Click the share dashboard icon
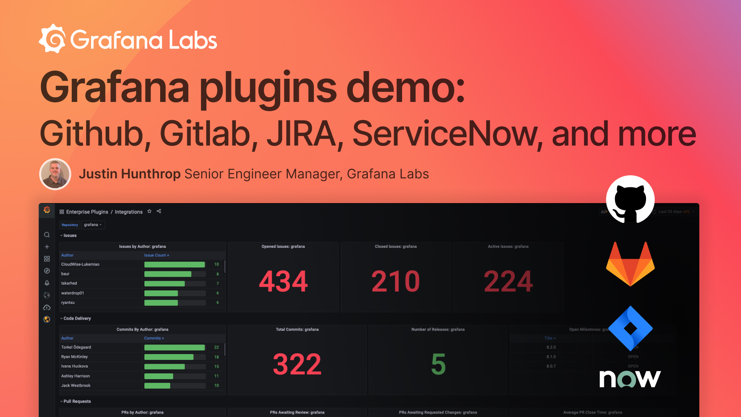This screenshot has width=741, height=417. [x=159, y=211]
